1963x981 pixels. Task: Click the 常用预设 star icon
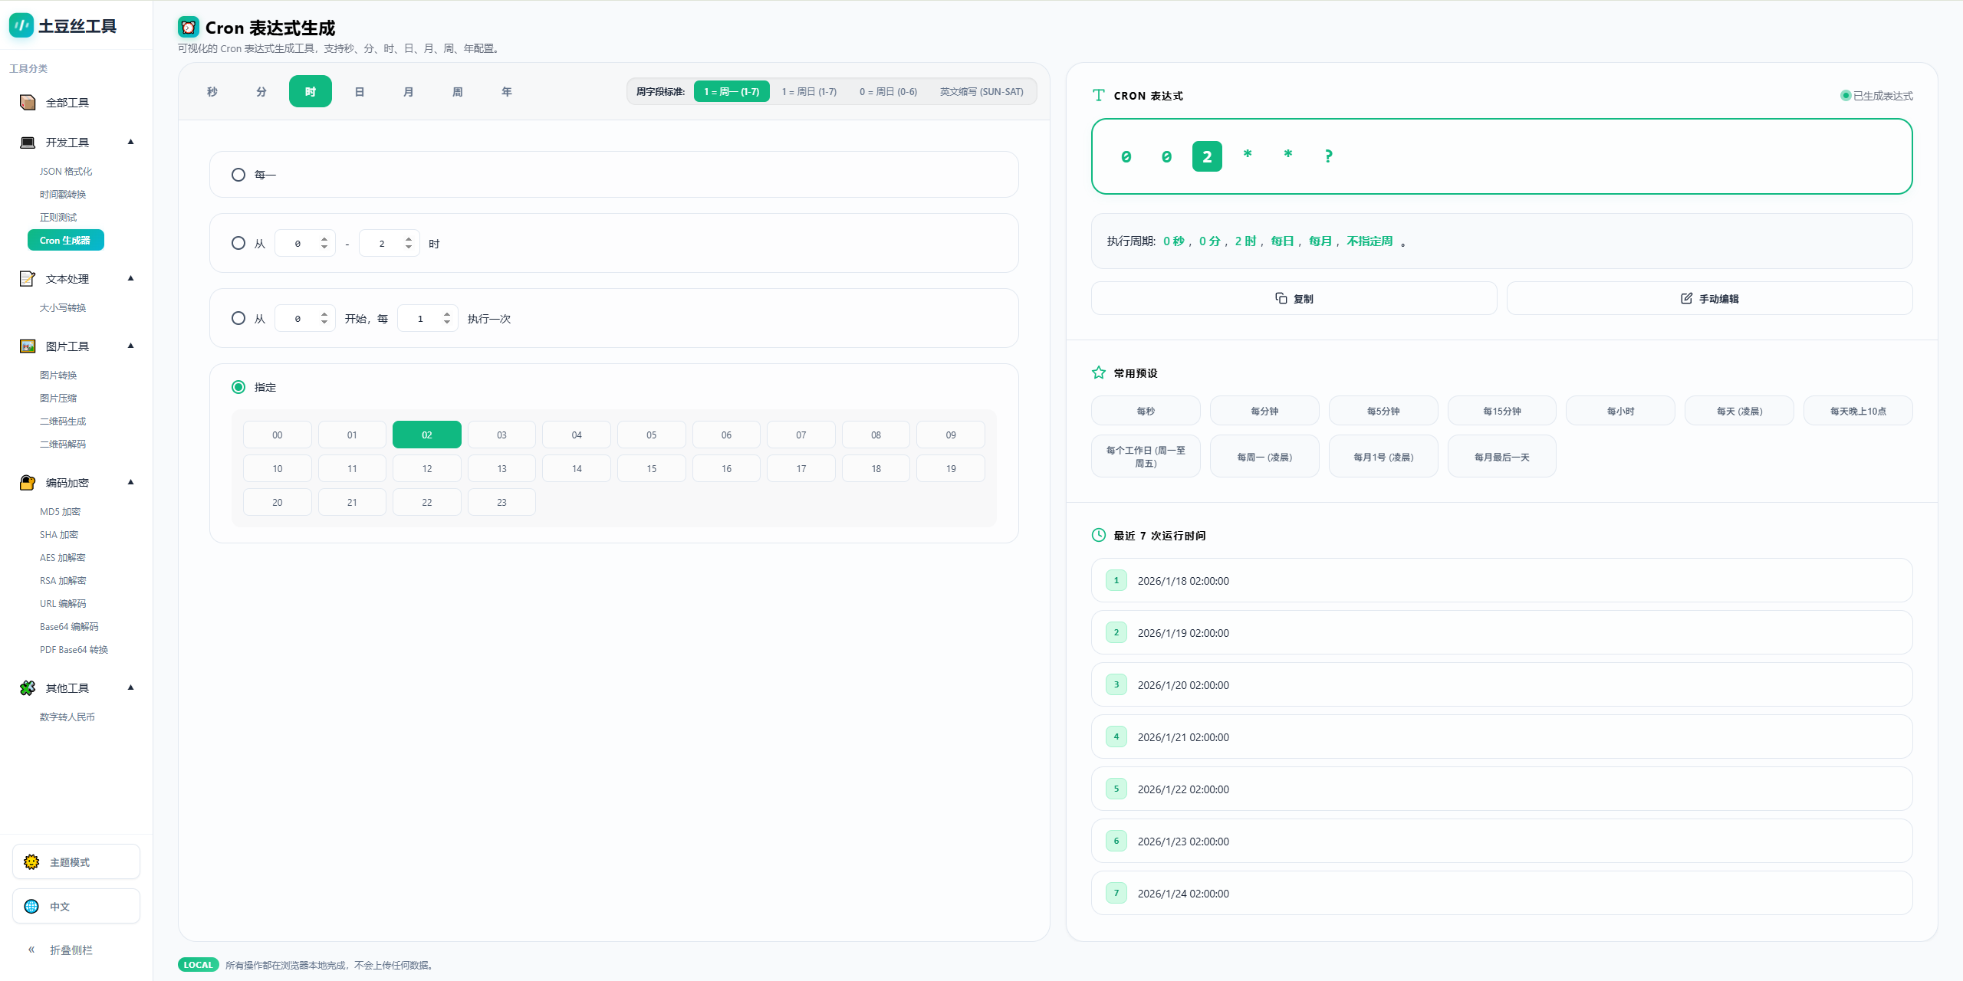(x=1099, y=373)
